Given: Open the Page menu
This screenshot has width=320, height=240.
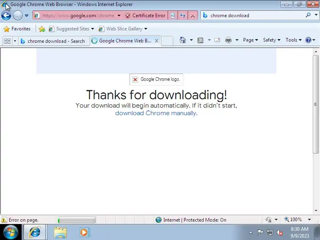Looking at the screenshot, I should click(250, 40).
